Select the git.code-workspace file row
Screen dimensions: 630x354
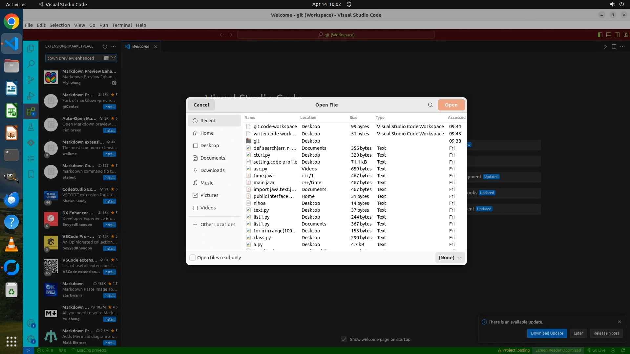[275, 127]
